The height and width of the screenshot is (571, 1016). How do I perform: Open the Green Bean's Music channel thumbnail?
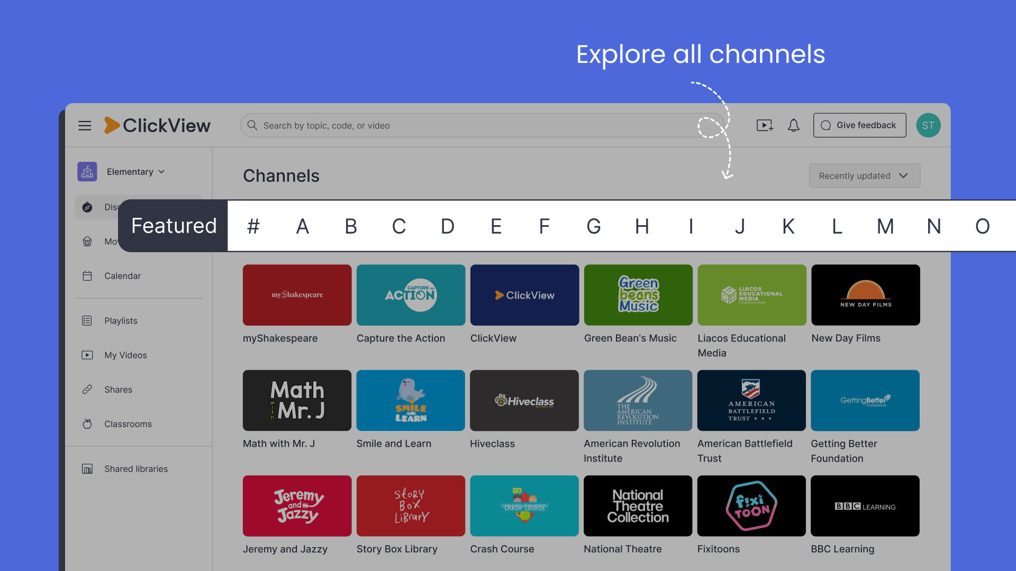pos(638,295)
